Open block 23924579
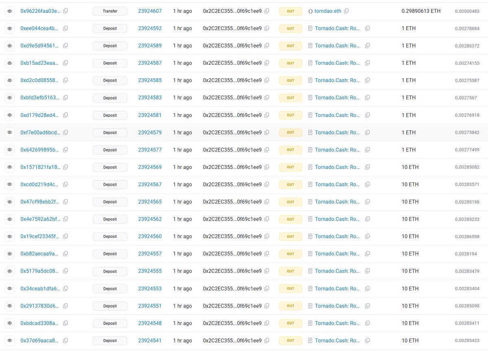 150,132
